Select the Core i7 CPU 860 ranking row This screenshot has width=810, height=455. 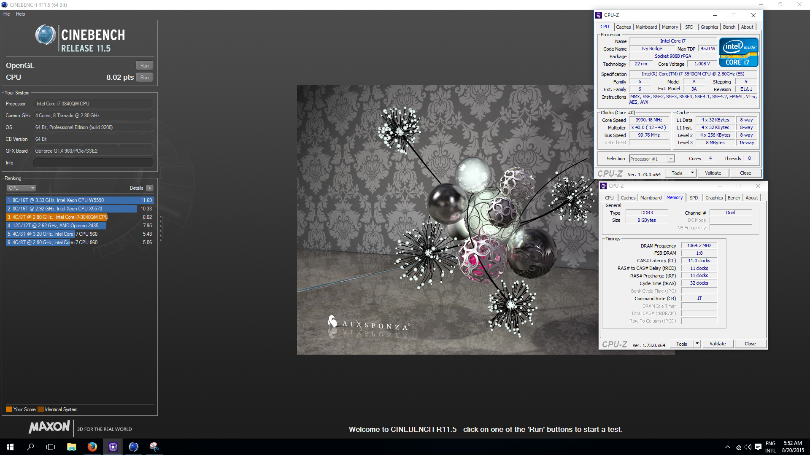pos(80,242)
